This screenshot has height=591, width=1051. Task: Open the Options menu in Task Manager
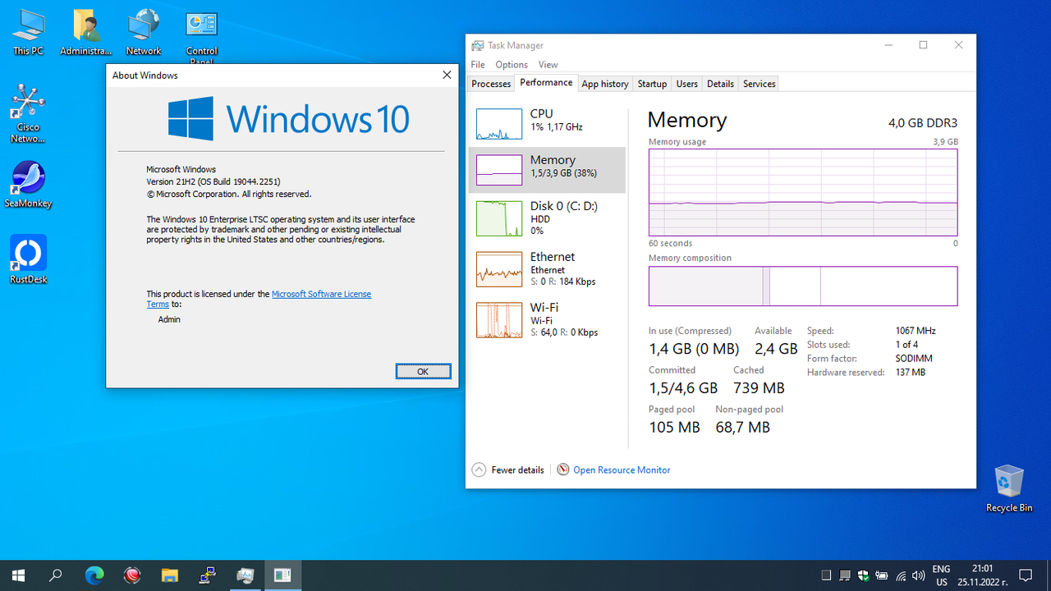(512, 65)
